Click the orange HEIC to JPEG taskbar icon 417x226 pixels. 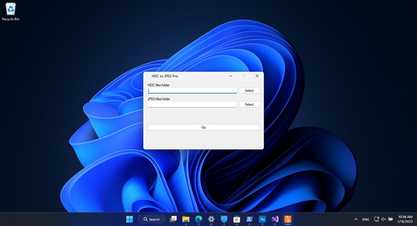(x=288, y=219)
